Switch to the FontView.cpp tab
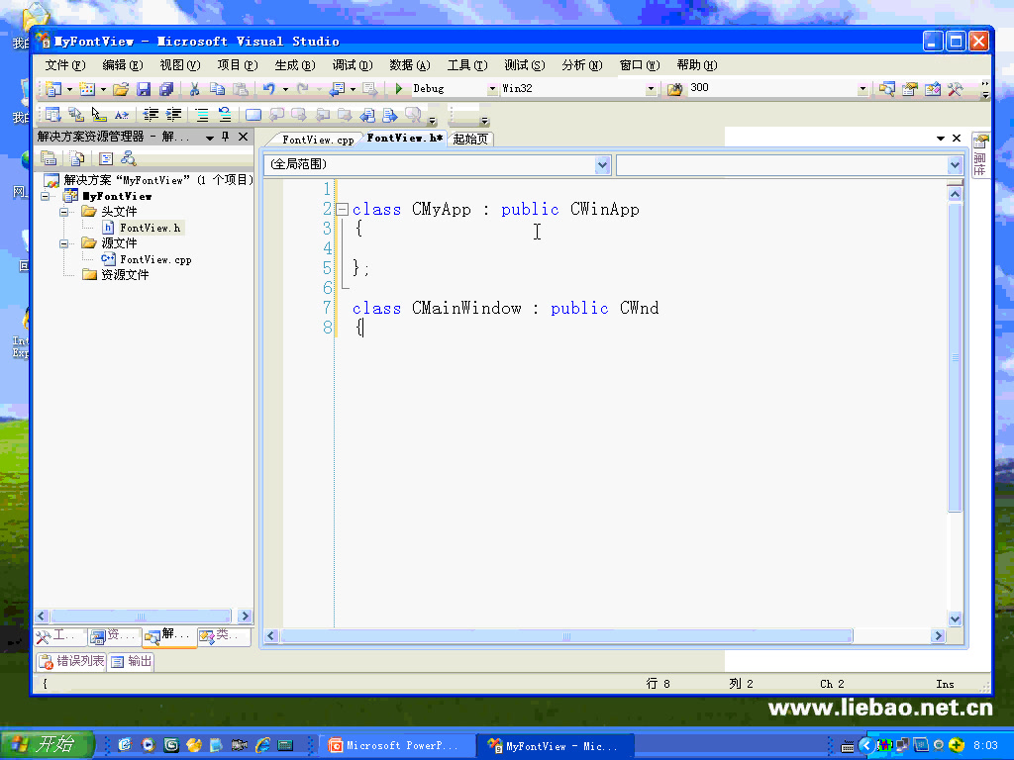Image resolution: width=1014 pixels, height=760 pixels. pyautogui.click(x=318, y=140)
